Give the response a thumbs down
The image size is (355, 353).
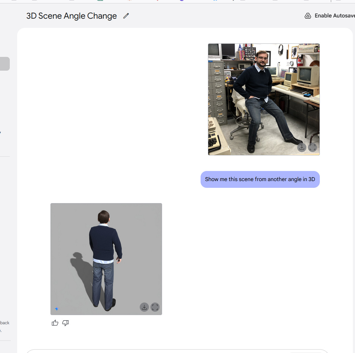(x=65, y=323)
